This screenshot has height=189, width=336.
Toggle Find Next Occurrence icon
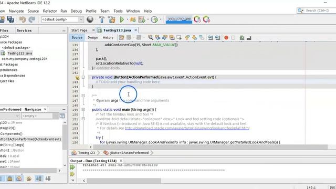(x=164, y=37)
